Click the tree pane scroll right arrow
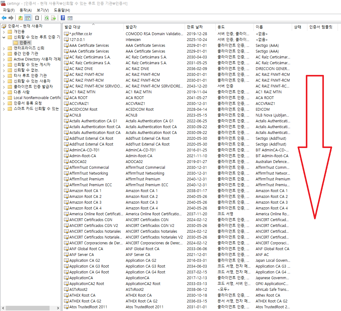The width and height of the screenshot is (341, 311). coord(58,308)
